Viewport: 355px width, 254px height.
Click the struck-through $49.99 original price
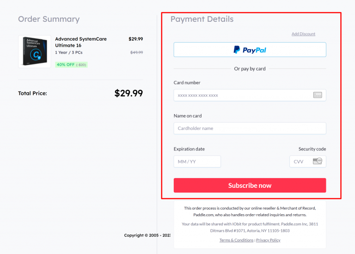click(x=136, y=52)
